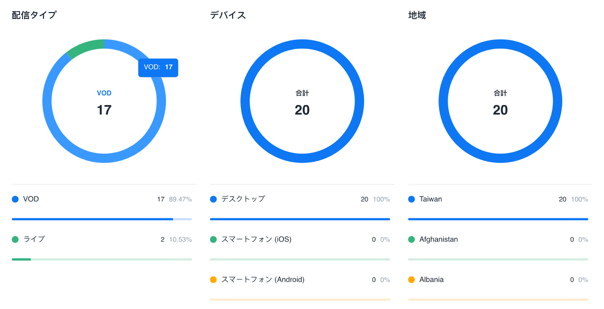
Task: Click the green スマートフォン (iOS) legend dot
Action: 213,240
